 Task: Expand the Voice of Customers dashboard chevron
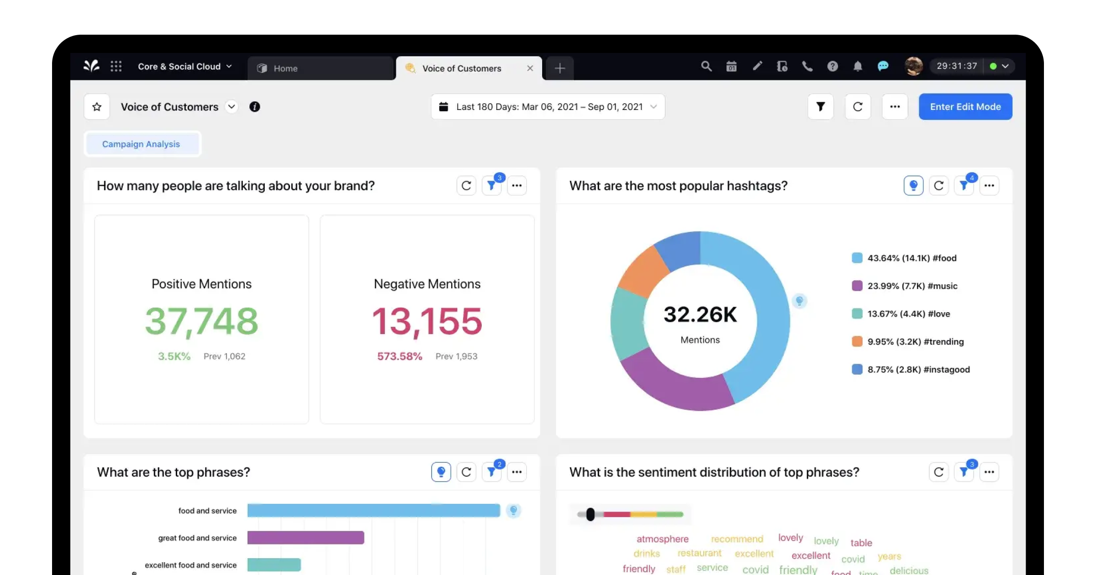(232, 107)
